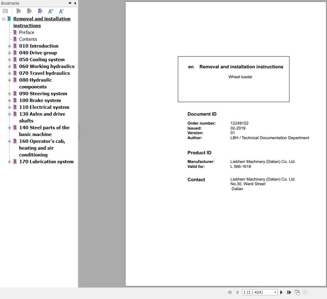Expand the 140 Steel parts bookmark
Image resolution: width=327 pixels, height=299 pixels.
pos(9,128)
